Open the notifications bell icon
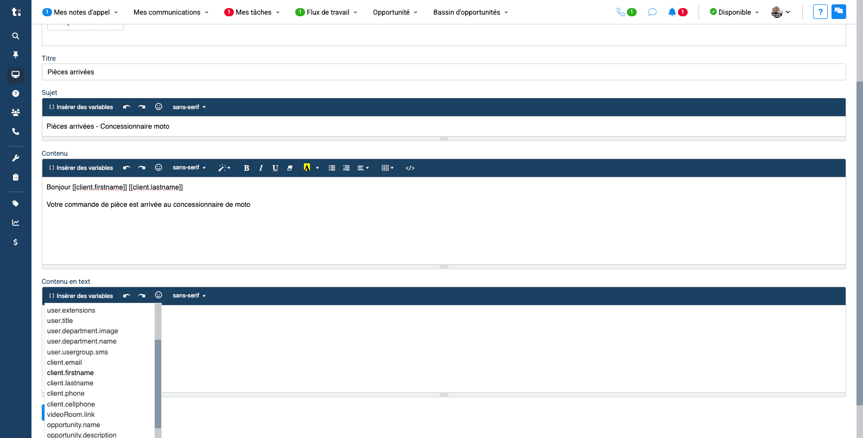The image size is (863, 438). click(x=672, y=12)
